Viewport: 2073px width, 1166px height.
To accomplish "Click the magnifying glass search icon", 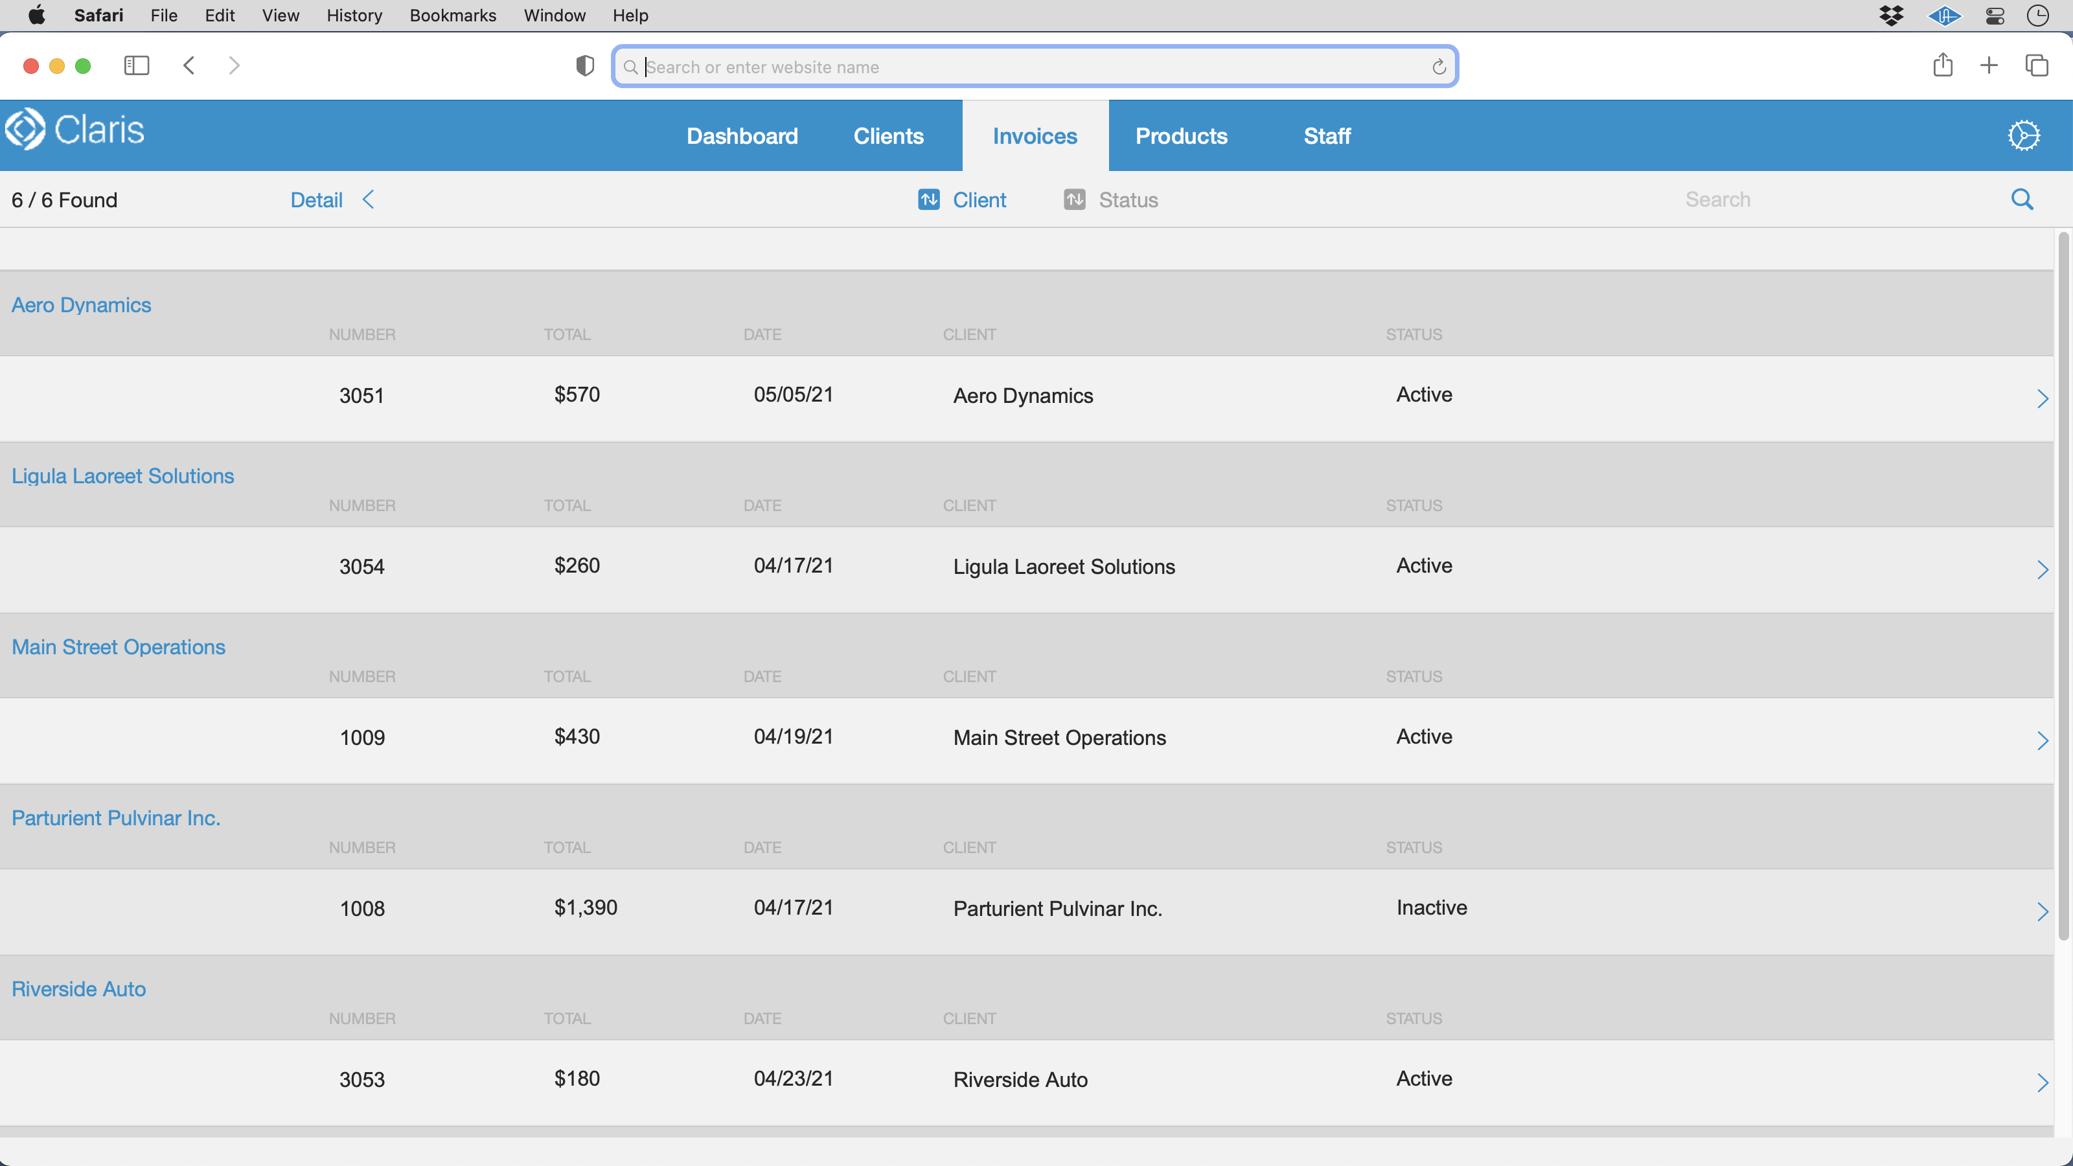I will [x=2021, y=200].
